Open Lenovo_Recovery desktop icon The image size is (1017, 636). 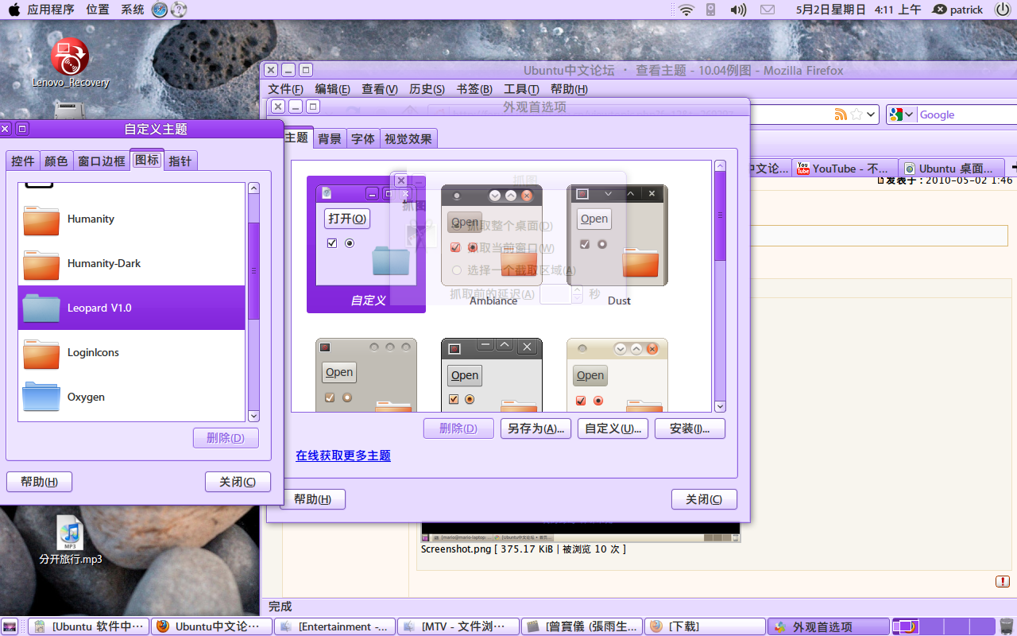(x=70, y=63)
